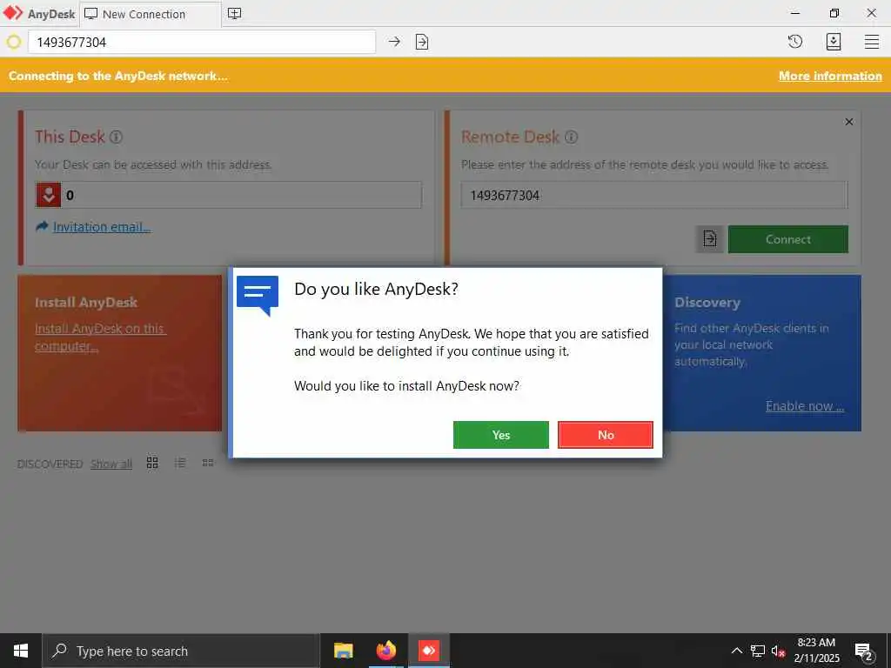Click the info icon next to Remote Desk

point(571,137)
